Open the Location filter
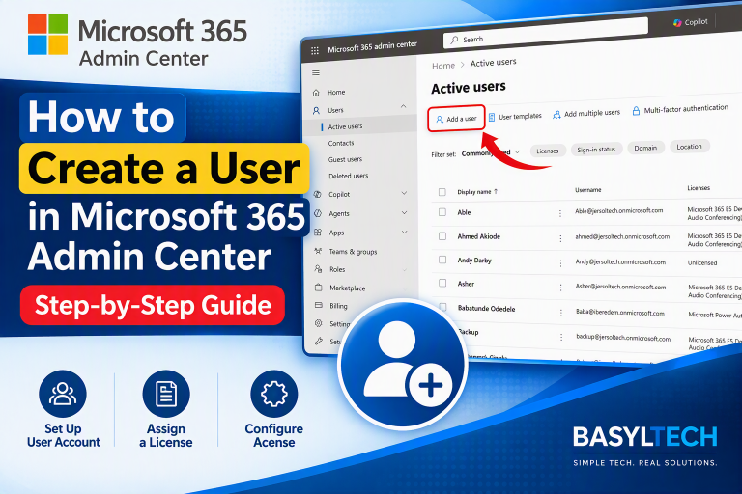Image resolution: width=742 pixels, height=494 pixels. (689, 147)
